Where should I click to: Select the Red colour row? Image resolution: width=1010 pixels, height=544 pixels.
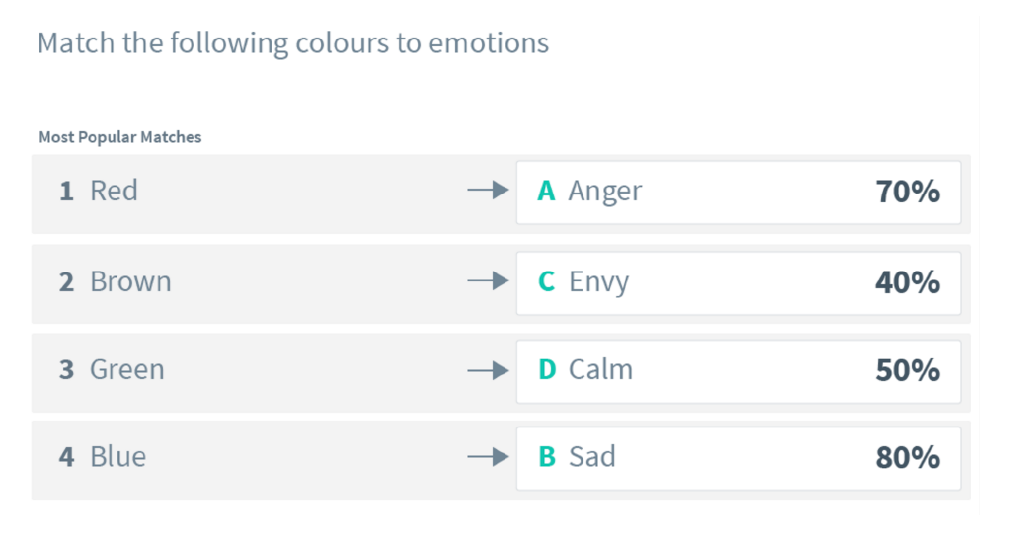click(x=501, y=194)
